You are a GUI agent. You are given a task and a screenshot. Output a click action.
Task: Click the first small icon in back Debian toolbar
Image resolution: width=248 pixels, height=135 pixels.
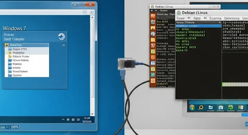coord(152,11)
